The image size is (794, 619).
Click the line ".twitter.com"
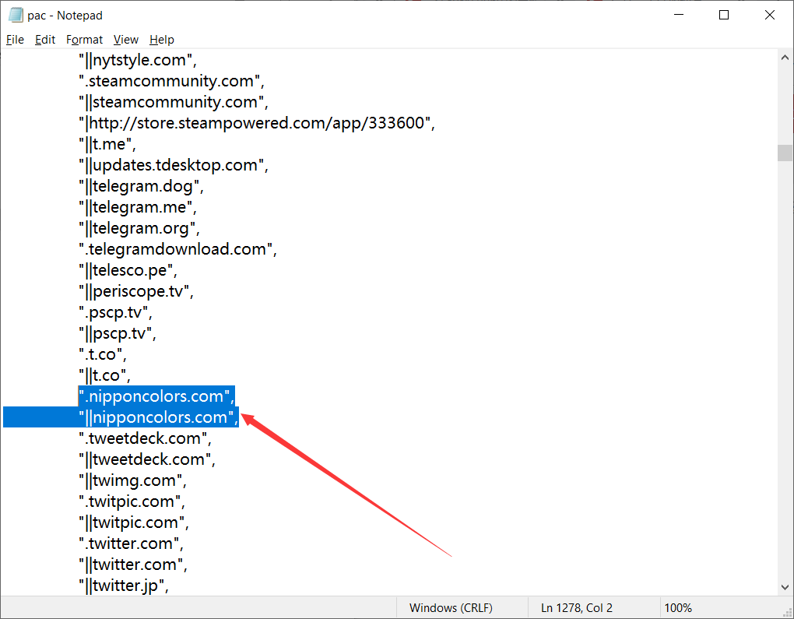(131, 543)
